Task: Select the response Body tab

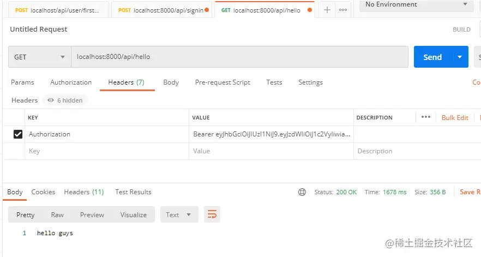Action: coord(15,192)
